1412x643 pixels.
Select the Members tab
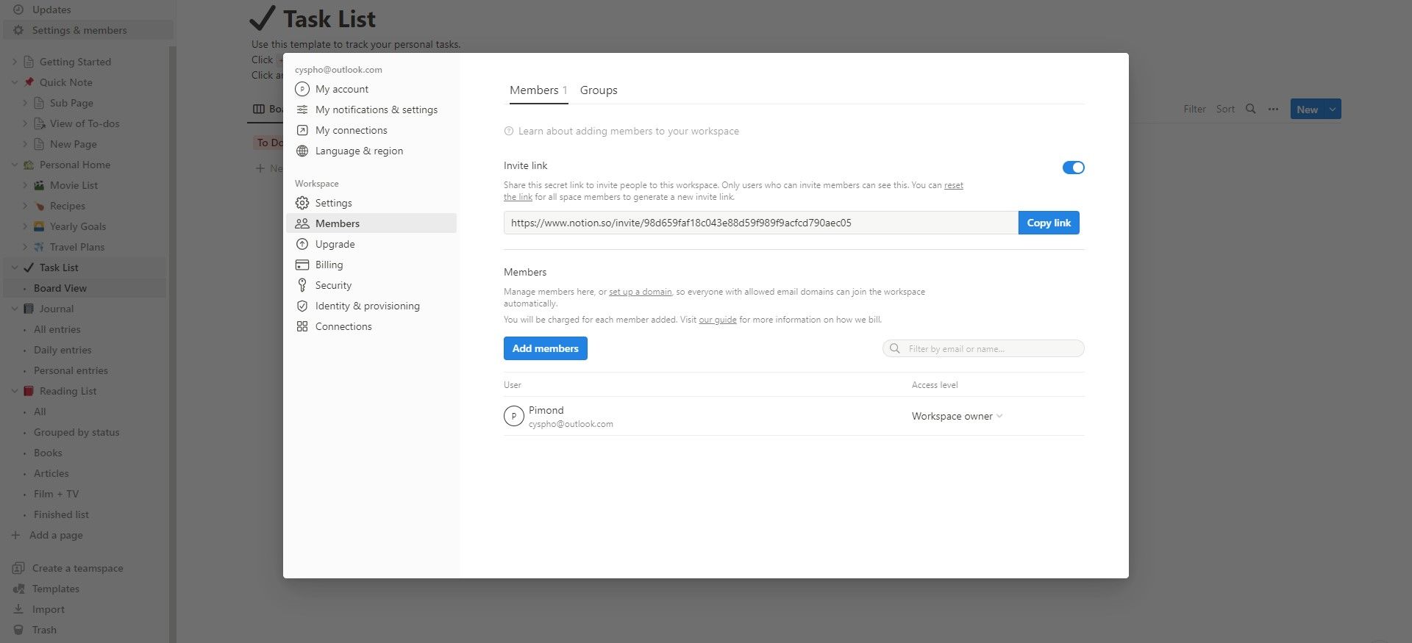pos(538,90)
